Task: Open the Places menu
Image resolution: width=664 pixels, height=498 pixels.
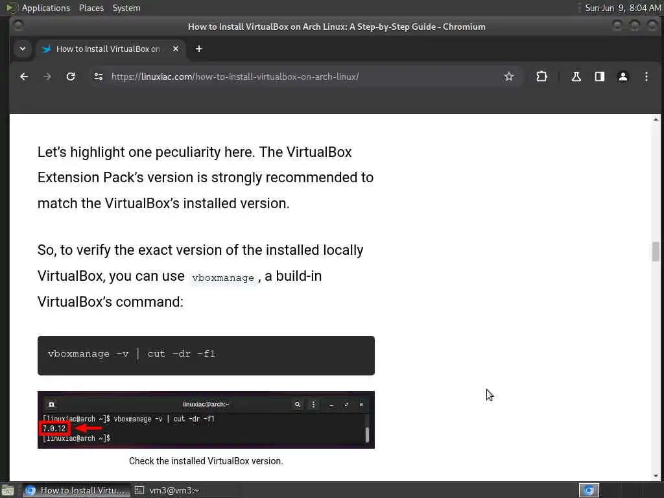Action: coord(91,8)
